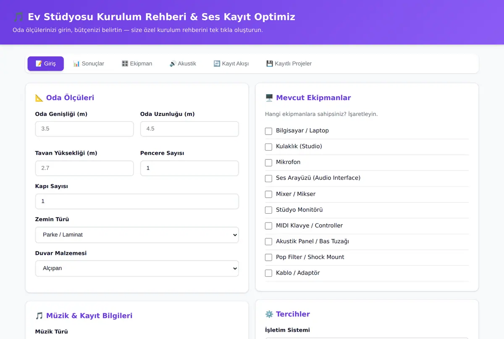This screenshot has width=504, height=339.
Task: Open the Kayıtlı Projeler tab
Action: [289, 64]
